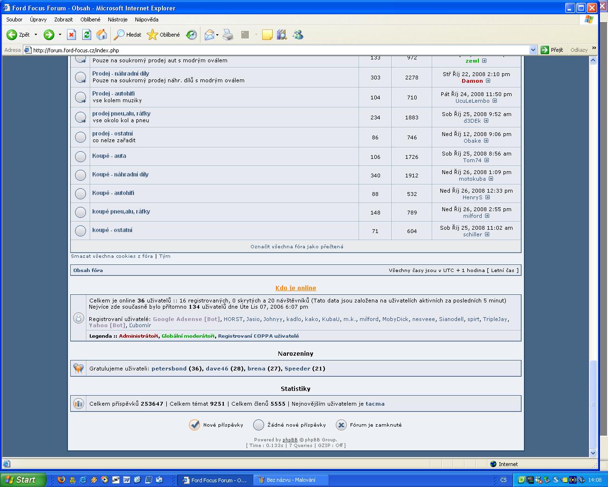Expand the Zpět back history dropdown
Viewport: 608px width, 487px height.
[x=36, y=35]
